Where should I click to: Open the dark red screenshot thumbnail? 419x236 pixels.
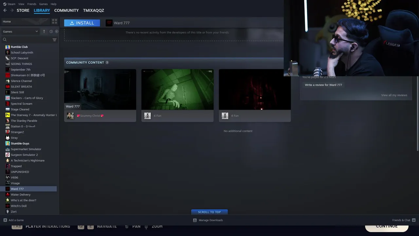pyautogui.click(x=255, y=89)
